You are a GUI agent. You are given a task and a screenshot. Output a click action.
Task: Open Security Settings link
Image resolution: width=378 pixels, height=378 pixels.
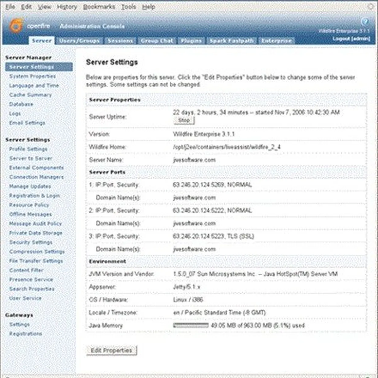coord(31,242)
